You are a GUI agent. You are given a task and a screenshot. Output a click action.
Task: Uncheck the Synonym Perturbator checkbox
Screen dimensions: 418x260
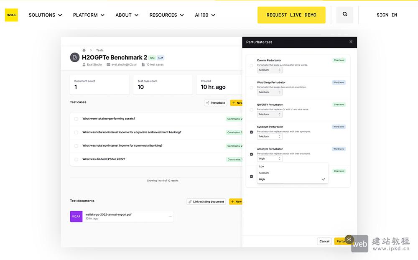(251, 132)
